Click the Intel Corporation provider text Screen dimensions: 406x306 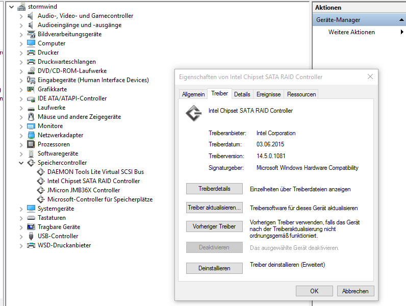[x=276, y=133]
